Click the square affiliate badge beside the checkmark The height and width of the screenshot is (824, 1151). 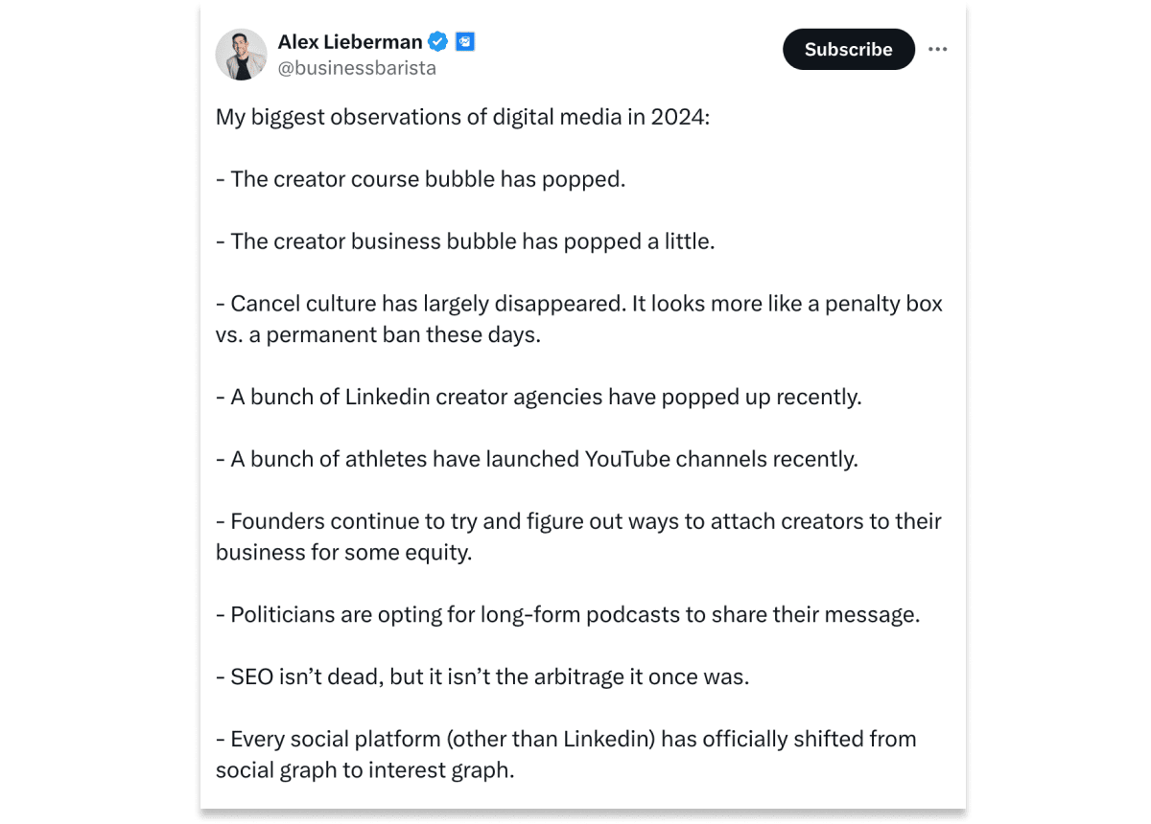[x=465, y=42]
